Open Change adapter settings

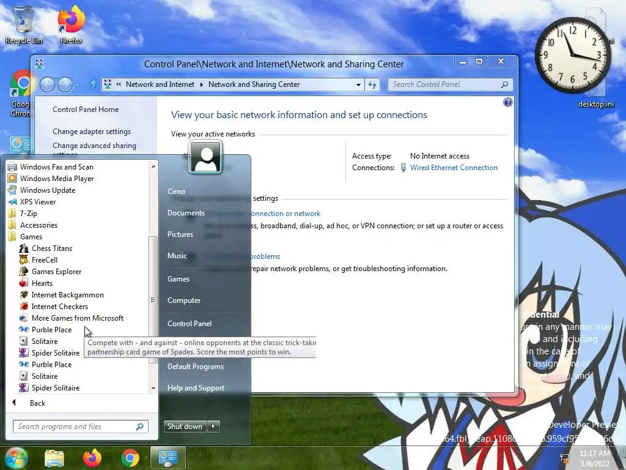tap(92, 132)
